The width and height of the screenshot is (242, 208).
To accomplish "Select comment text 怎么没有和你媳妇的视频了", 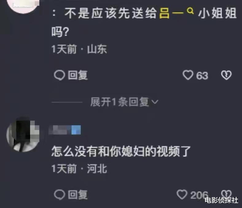I will tap(121, 152).
